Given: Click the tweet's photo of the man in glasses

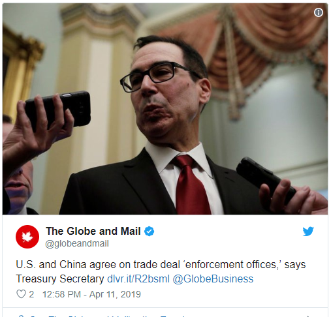Looking at the screenshot, I should (x=165, y=109).
